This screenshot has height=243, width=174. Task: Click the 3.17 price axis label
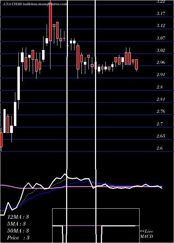(x=161, y=14)
